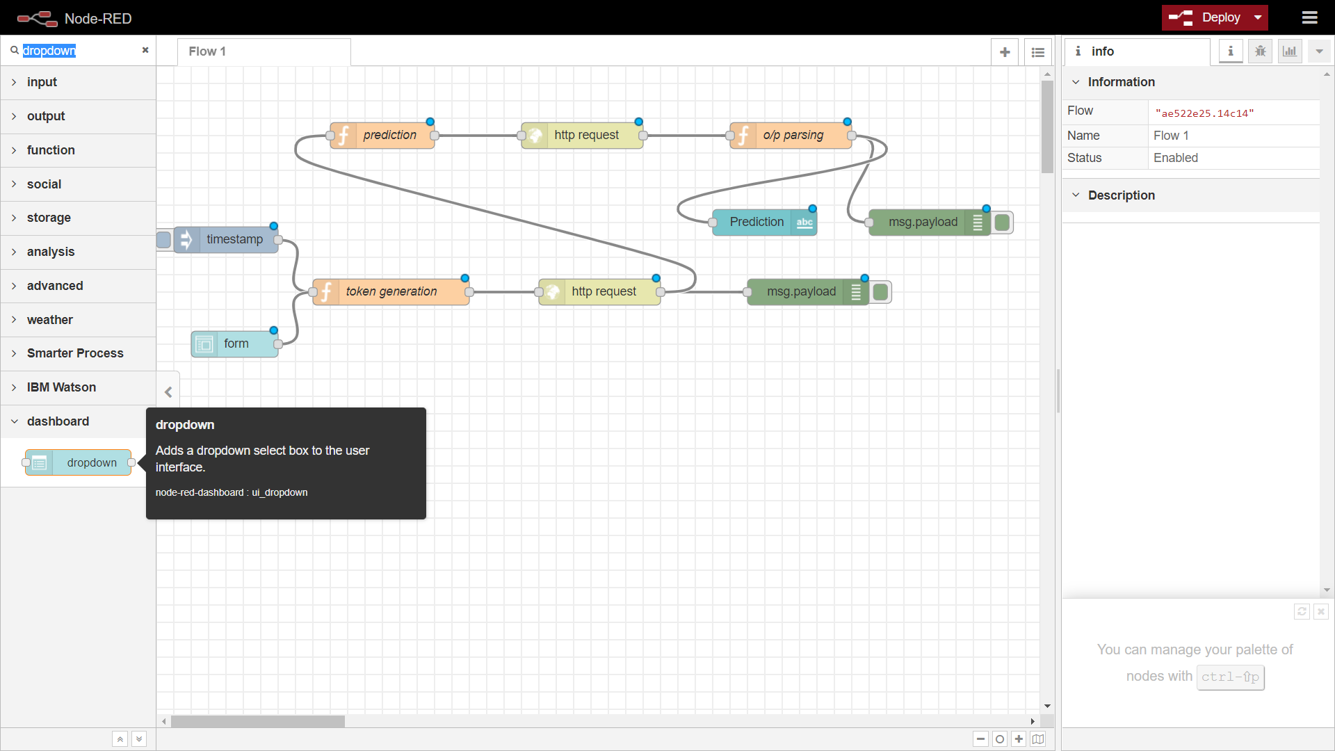Click the input port of Prediction node
The height and width of the screenshot is (751, 1335).
pos(713,223)
